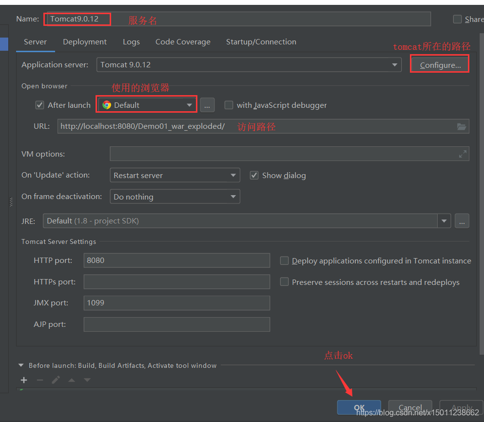Screen dimensions: 484x422
Task: Switch to the Startup/Connection tab
Action: (261, 42)
